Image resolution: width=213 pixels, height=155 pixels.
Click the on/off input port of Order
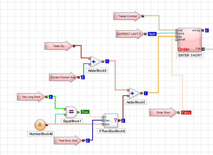[x=177, y=40]
